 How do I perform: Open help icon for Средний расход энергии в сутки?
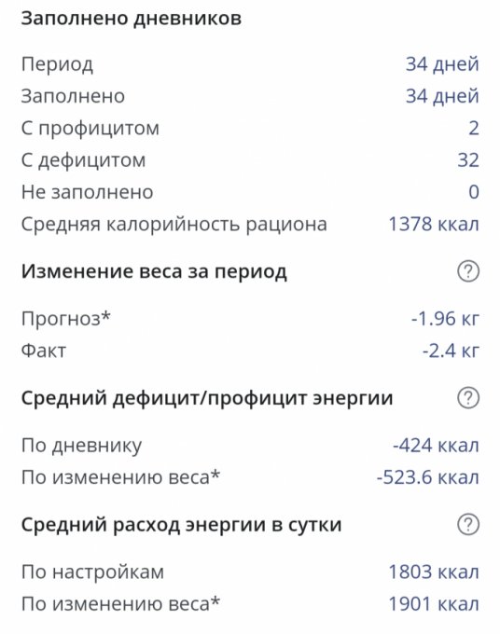coord(468,524)
